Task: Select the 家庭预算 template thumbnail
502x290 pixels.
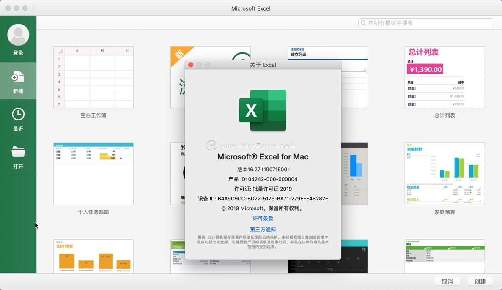Action: coord(444,174)
